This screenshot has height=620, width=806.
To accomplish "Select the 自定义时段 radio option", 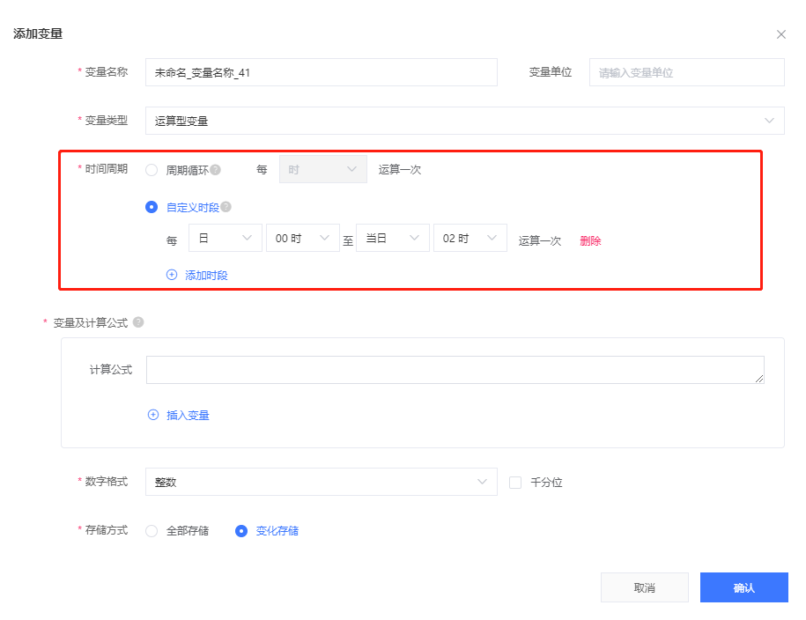I will click(152, 208).
